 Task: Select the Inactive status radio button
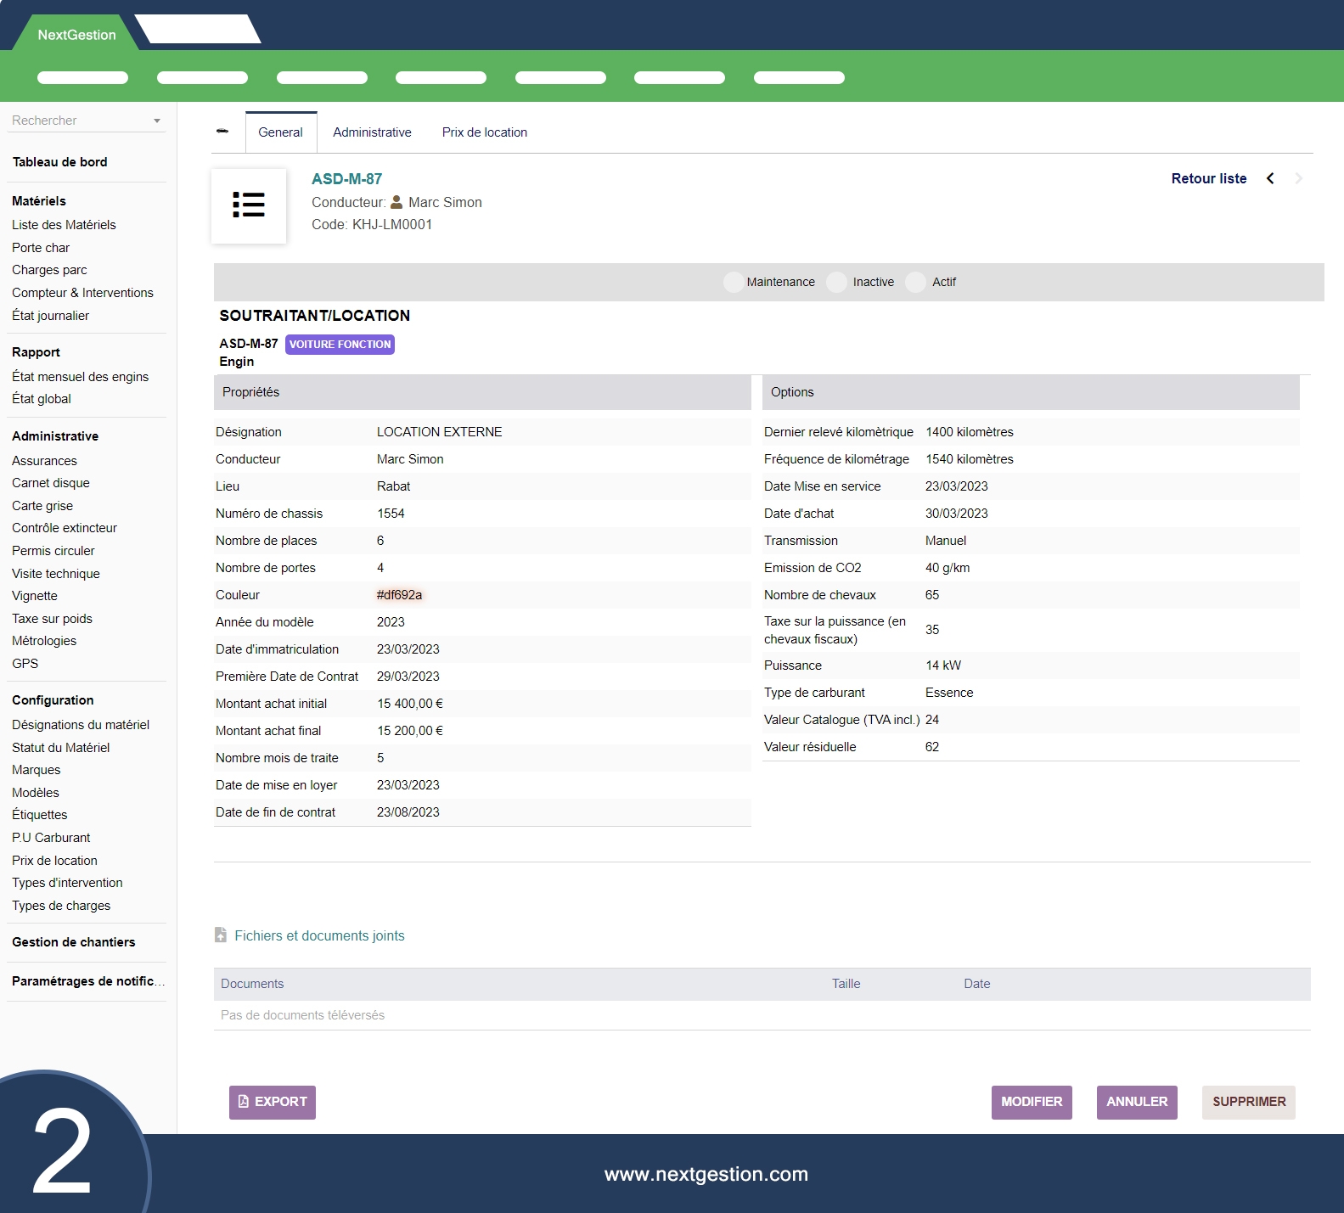(837, 282)
